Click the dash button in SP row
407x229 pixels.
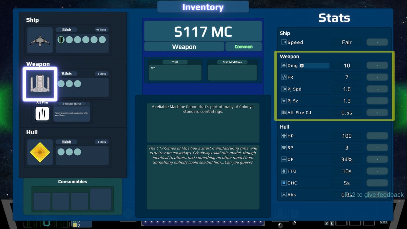pyautogui.click(x=377, y=148)
